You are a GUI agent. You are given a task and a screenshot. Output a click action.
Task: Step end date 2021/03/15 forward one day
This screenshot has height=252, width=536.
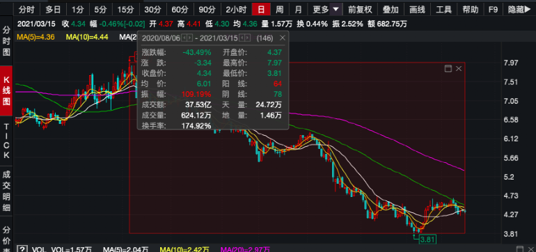[x=248, y=38]
